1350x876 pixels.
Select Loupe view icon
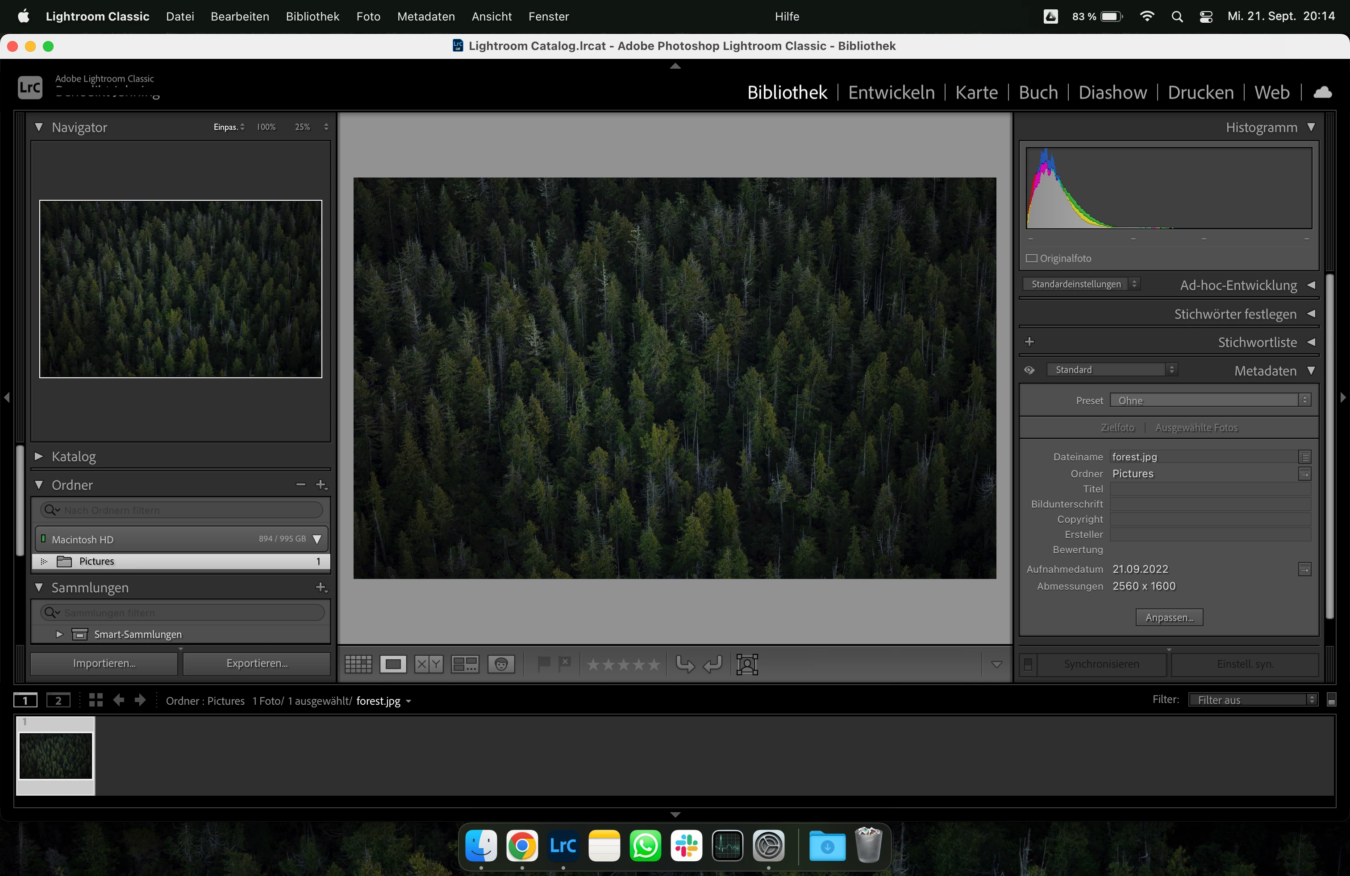[x=393, y=664]
